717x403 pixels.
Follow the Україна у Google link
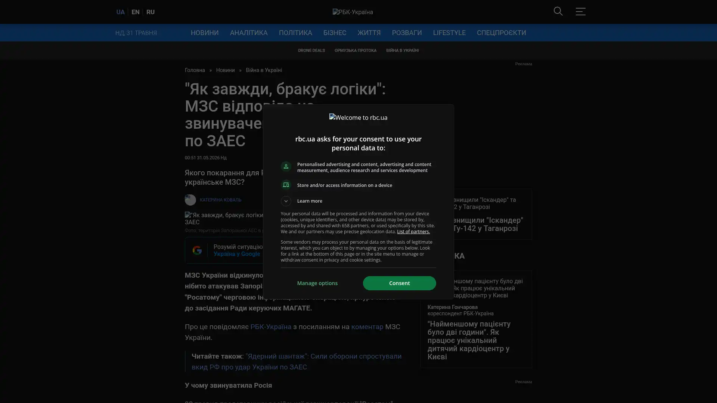pyautogui.click(x=237, y=254)
